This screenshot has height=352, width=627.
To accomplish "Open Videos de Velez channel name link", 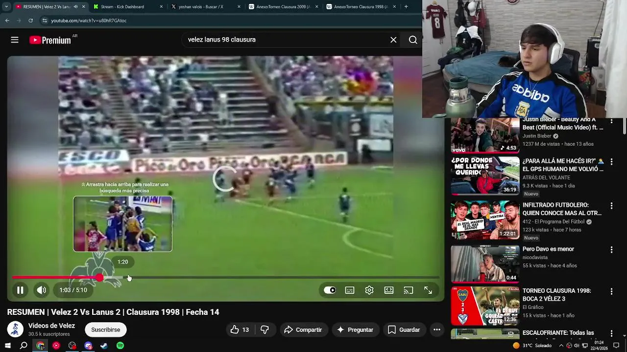I will pyautogui.click(x=51, y=326).
